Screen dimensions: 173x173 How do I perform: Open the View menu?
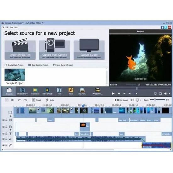[11, 27]
